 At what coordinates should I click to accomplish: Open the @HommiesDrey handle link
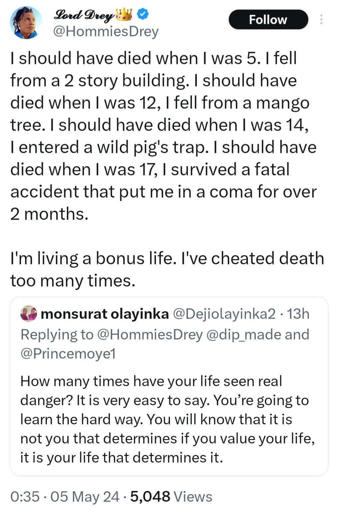[106, 32]
